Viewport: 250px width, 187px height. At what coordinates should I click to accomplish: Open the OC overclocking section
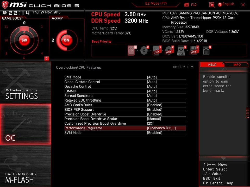coord(26,124)
